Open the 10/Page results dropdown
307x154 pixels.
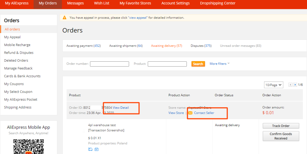tap(273, 85)
